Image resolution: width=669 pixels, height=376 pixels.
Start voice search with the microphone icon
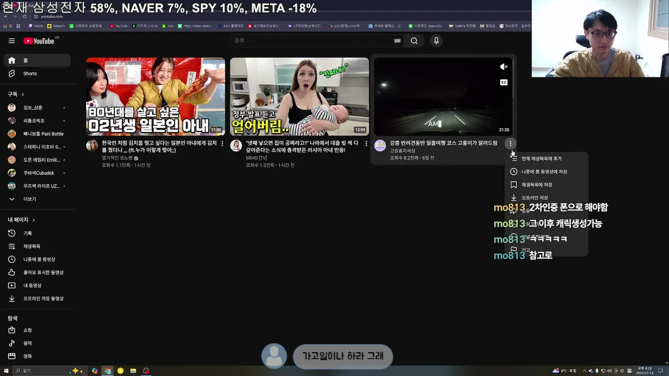click(x=436, y=41)
